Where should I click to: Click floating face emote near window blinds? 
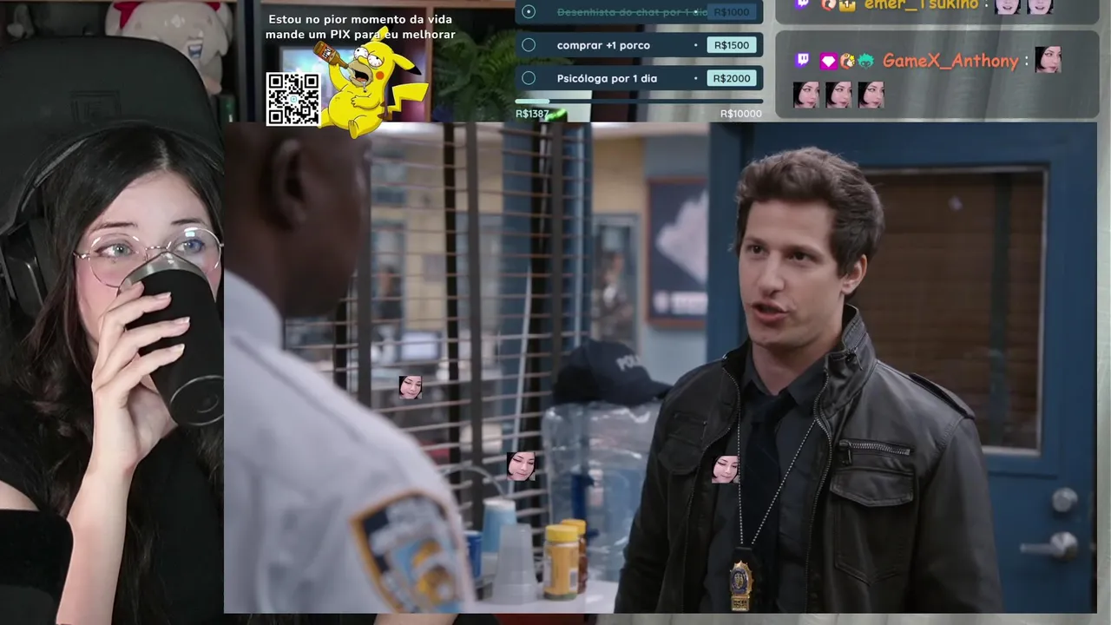pos(410,387)
